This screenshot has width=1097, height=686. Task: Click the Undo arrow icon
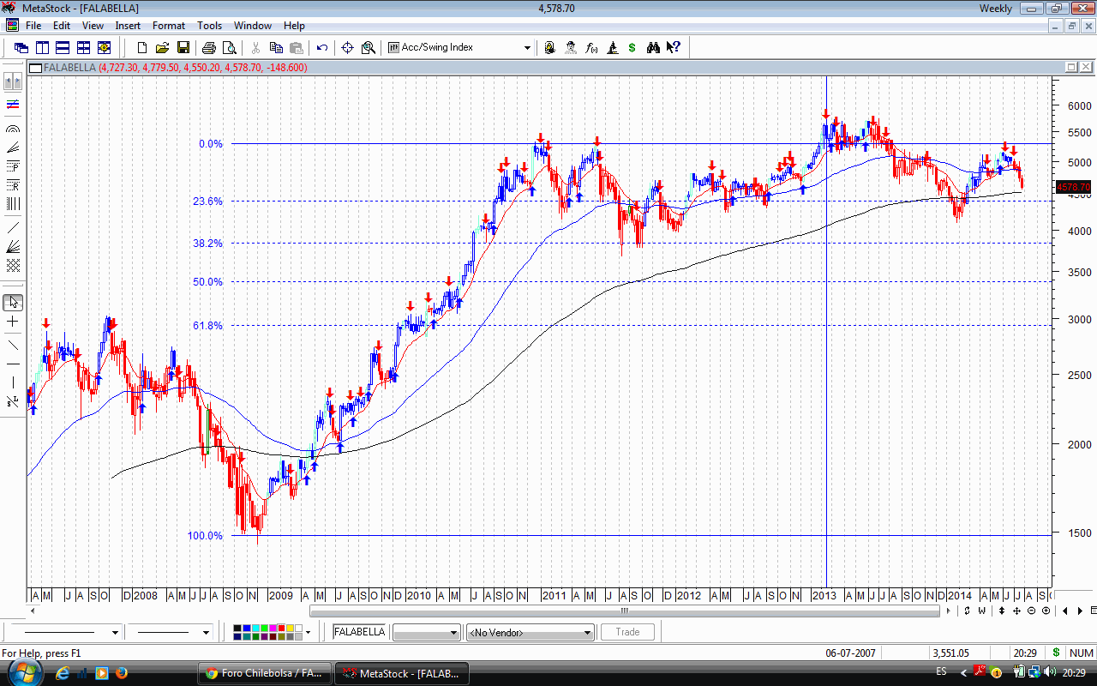point(322,47)
